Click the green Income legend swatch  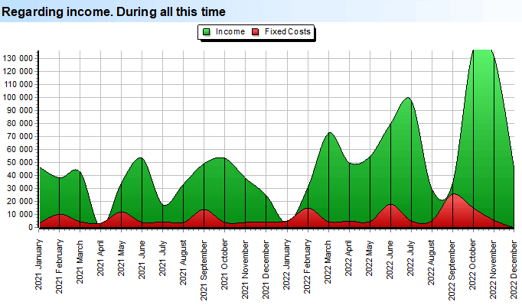(x=207, y=32)
